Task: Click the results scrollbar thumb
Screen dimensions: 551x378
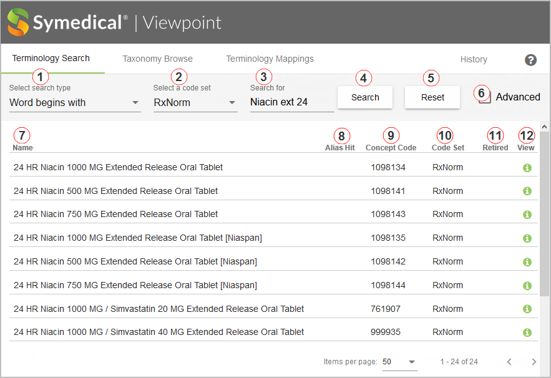Action: [x=544, y=215]
